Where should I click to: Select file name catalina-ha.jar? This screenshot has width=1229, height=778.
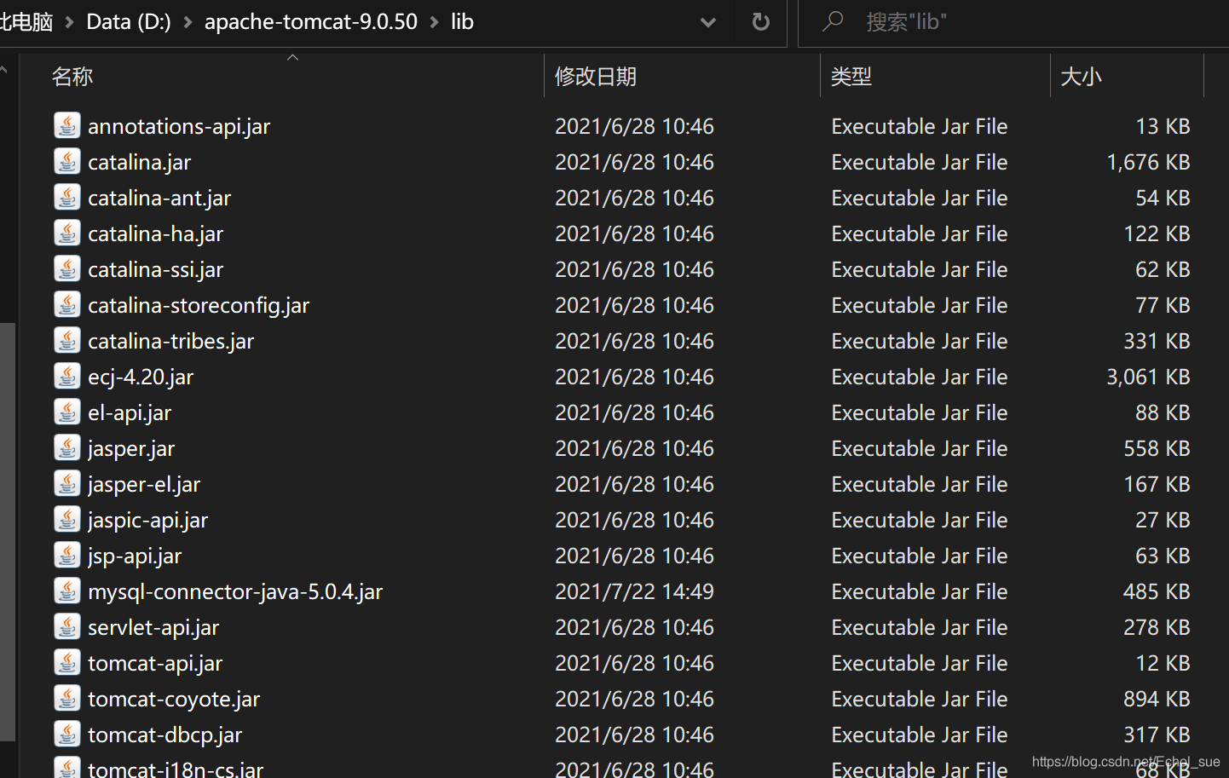pyautogui.click(x=156, y=233)
